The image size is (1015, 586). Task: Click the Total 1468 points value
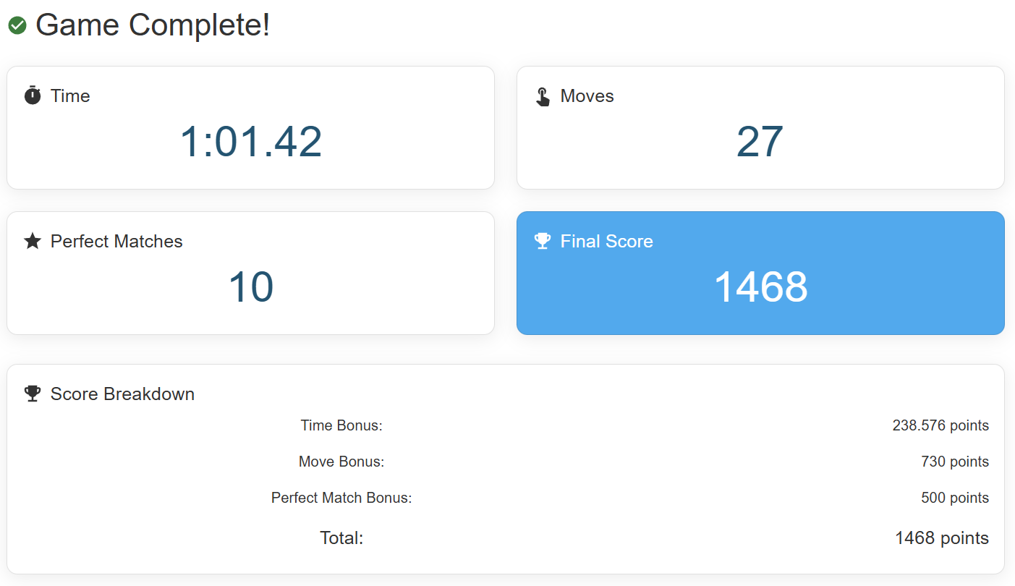[941, 538]
